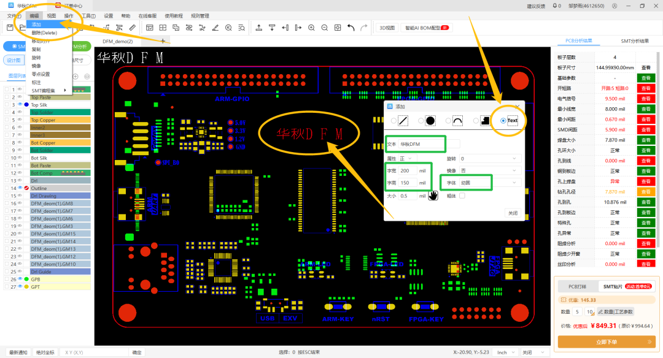Screen dimensions: 663x358
Task: Select the line shape radio button
Action: tap(394, 121)
